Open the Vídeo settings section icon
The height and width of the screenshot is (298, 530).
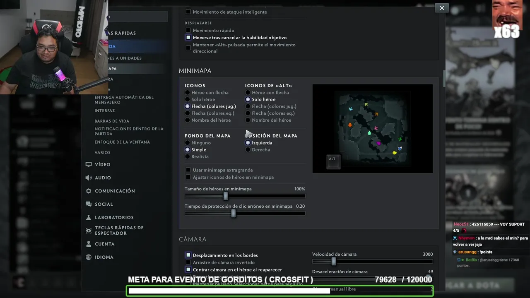point(88,164)
